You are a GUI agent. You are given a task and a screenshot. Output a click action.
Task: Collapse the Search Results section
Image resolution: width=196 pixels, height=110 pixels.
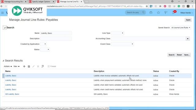click(3, 61)
